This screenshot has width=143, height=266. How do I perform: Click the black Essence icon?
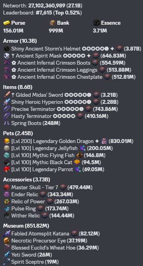[96, 23]
